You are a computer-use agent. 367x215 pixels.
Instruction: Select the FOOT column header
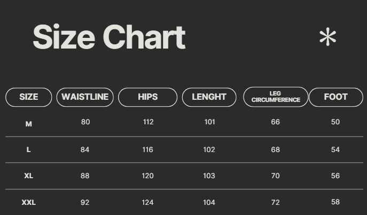point(335,97)
